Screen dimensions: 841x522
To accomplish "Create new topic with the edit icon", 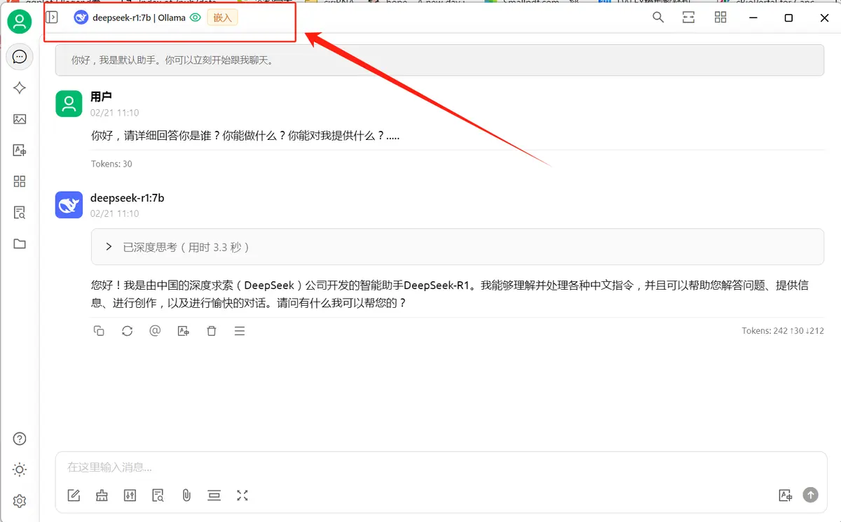I will tap(74, 495).
